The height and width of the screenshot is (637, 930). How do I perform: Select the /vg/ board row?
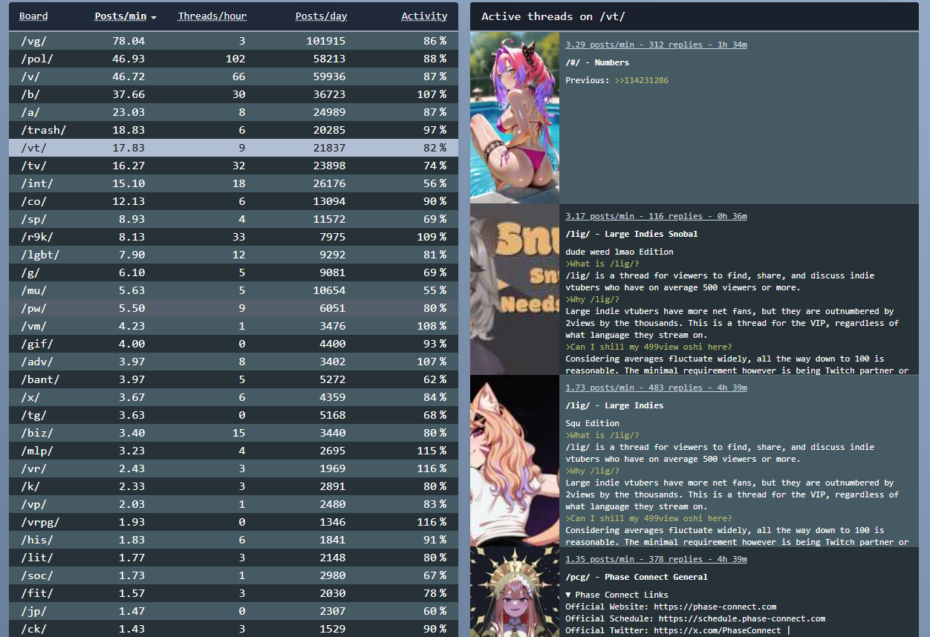click(x=233, y=41)
